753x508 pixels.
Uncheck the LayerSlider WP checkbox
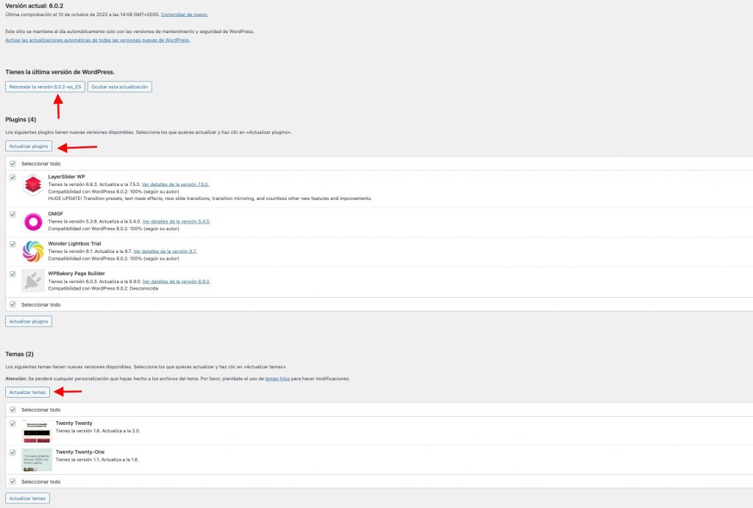click(13, 177)
